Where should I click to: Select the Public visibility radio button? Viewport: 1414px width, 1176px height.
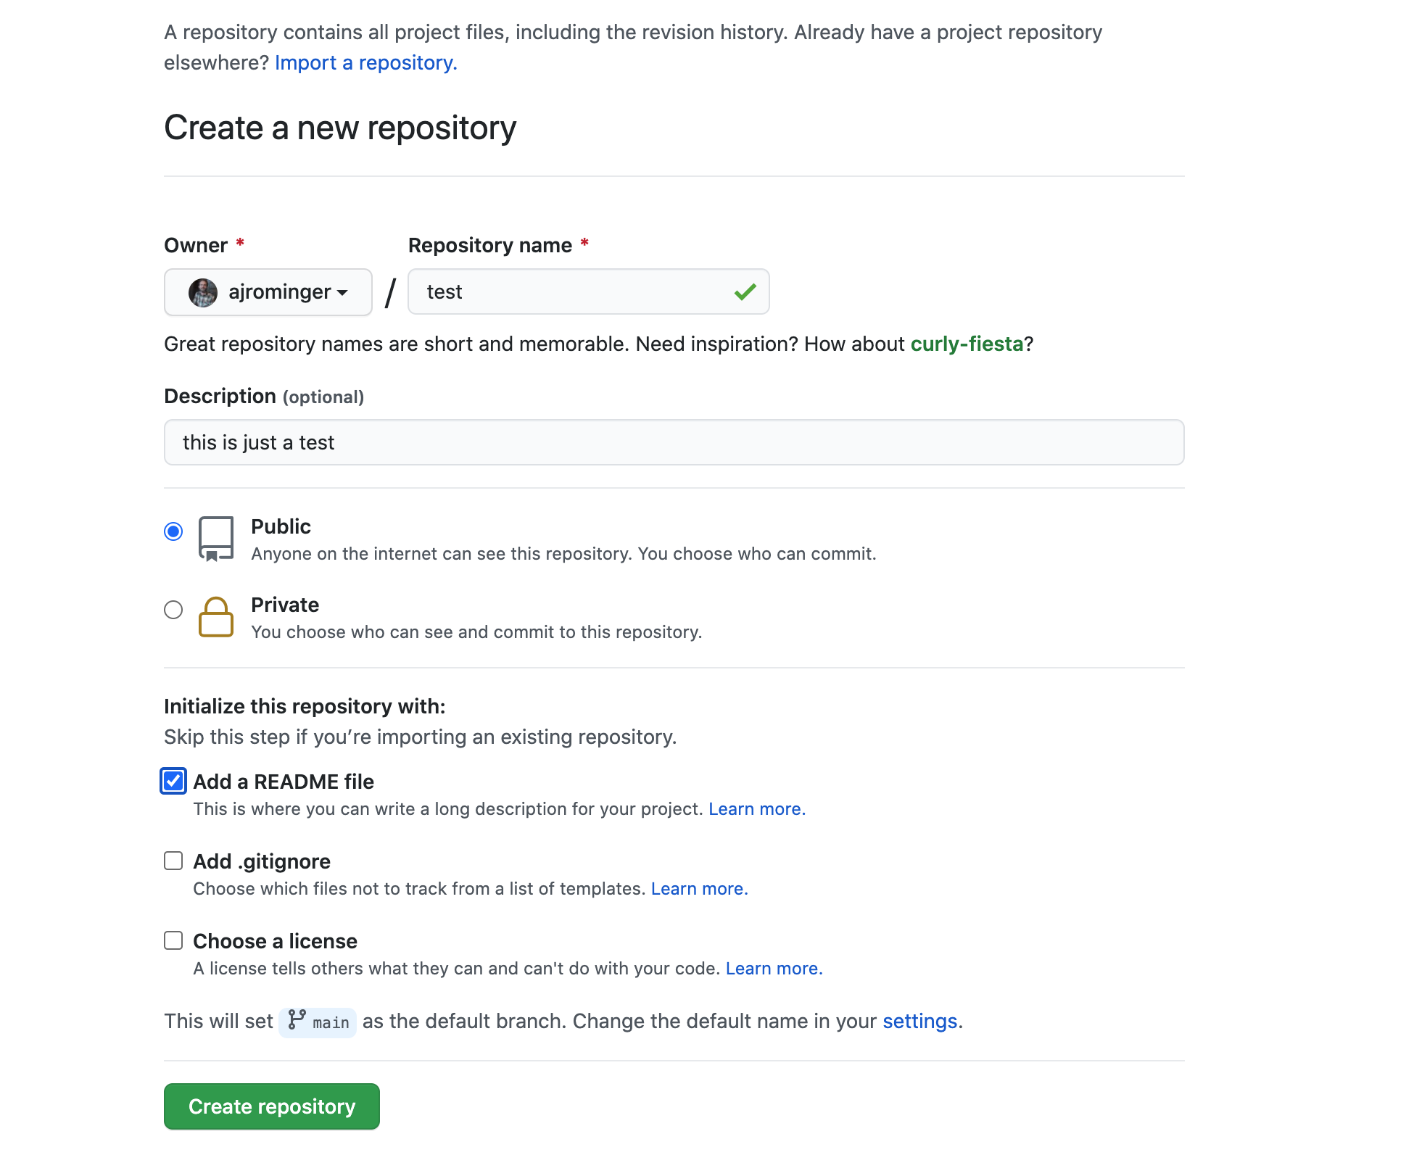click(x=173, y=531)
